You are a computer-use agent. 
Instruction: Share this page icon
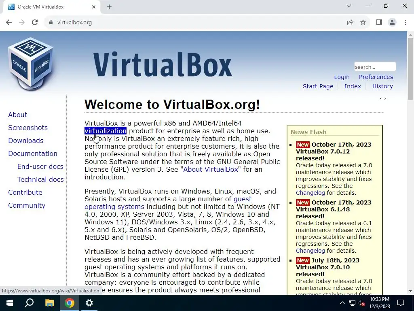pos(350,23)
